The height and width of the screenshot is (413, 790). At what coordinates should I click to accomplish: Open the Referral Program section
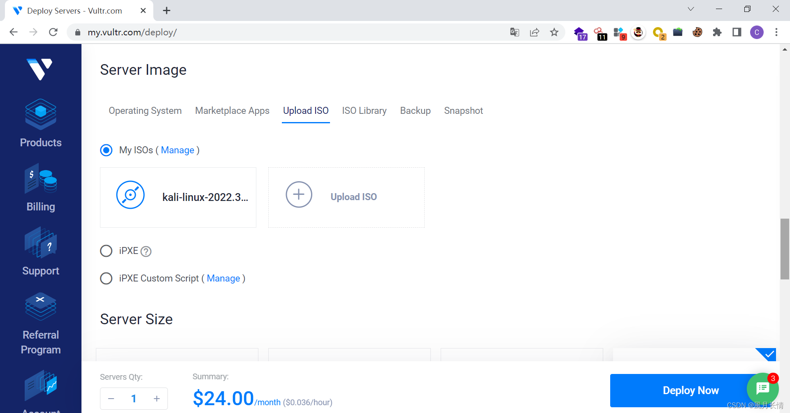click(41, 324)
